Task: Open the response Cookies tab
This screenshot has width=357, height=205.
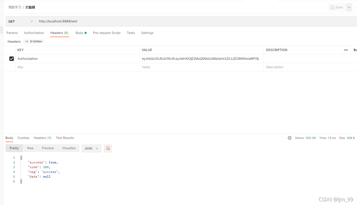Action: click(23, 138)
